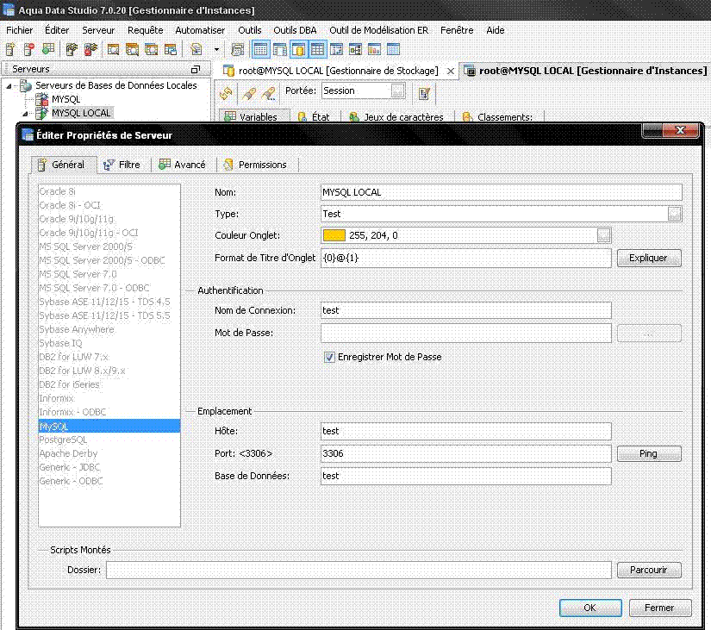Switch to the Avancé tab

183,165
